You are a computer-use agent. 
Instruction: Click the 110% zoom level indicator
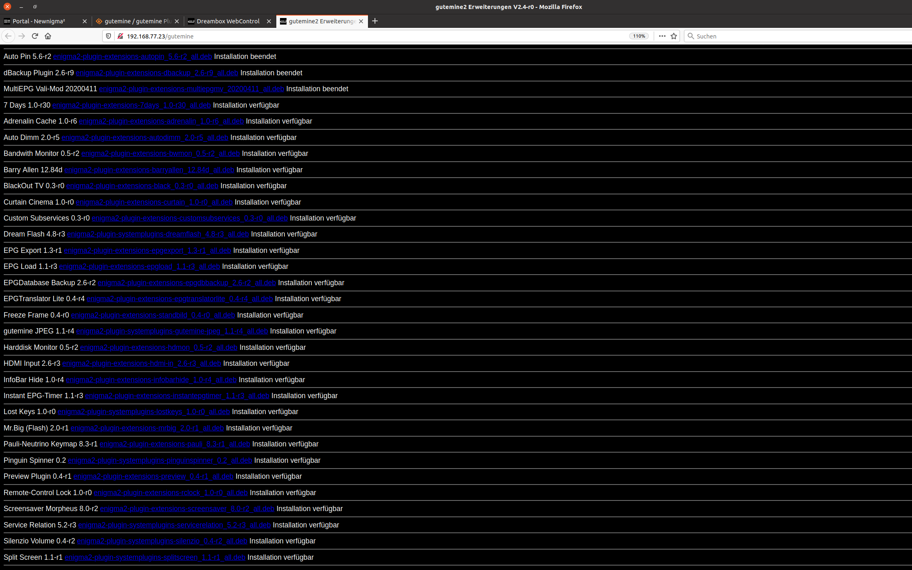point(639,36)
